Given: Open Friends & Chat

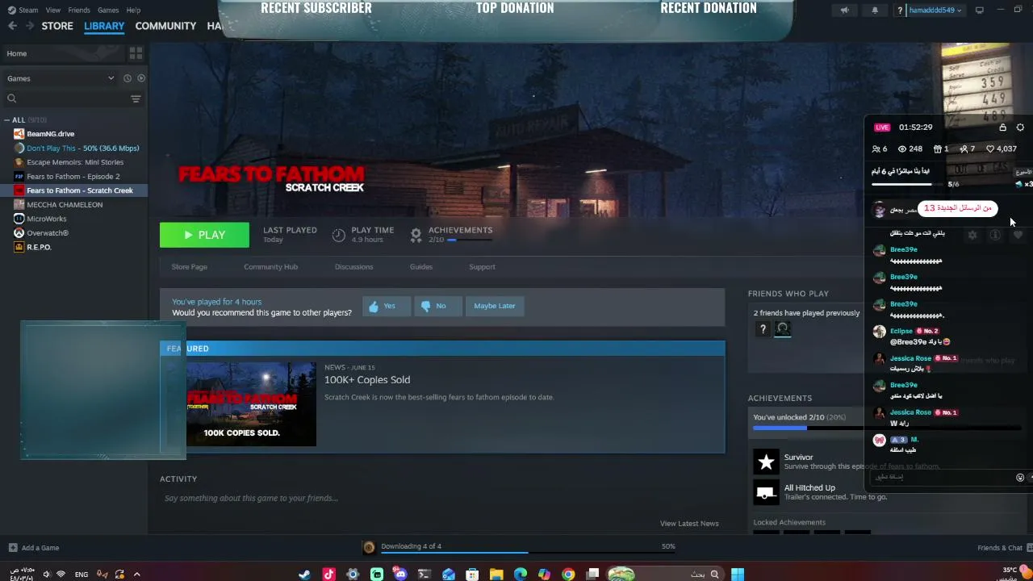Looking at the screenshot, I should [1000, 548].
